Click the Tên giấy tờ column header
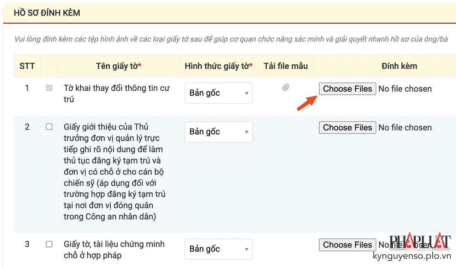This screenshot has width=456, height=268. (x=119, y=66)
